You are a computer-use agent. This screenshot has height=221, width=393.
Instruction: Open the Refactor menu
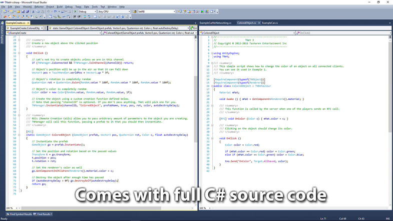[39, 7]
